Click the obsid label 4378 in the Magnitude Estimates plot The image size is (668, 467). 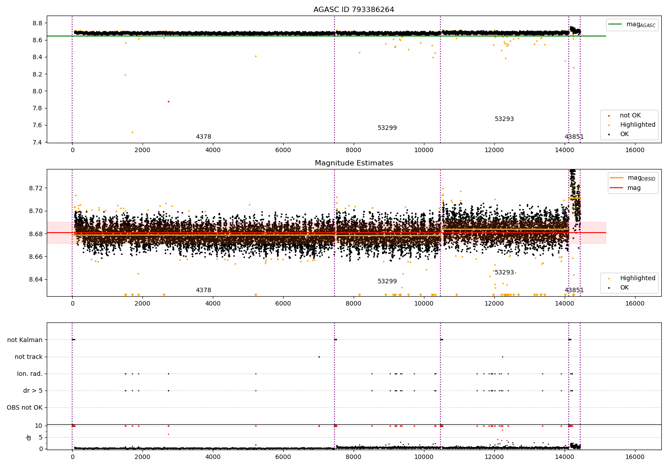(x=204, y=290)
